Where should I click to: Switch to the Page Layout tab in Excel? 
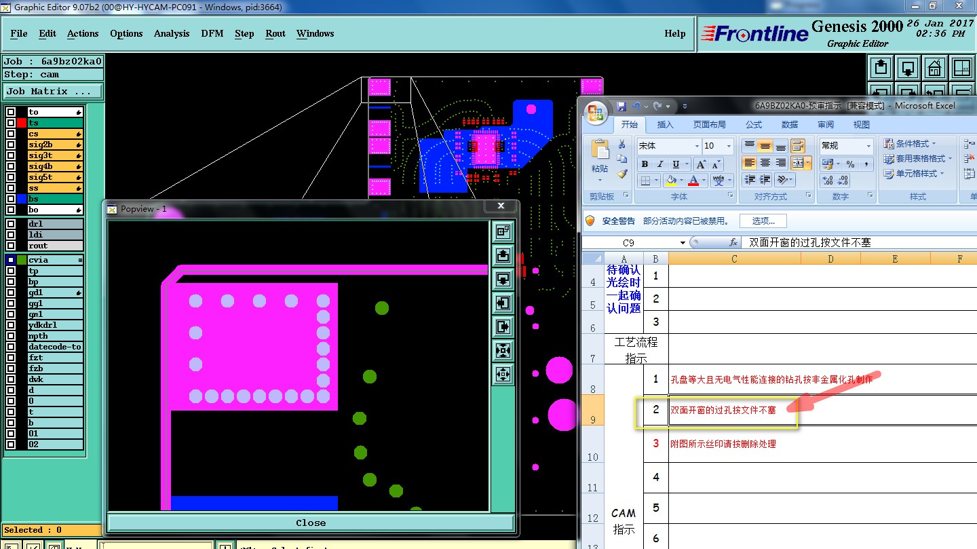(x=709, y=125)
